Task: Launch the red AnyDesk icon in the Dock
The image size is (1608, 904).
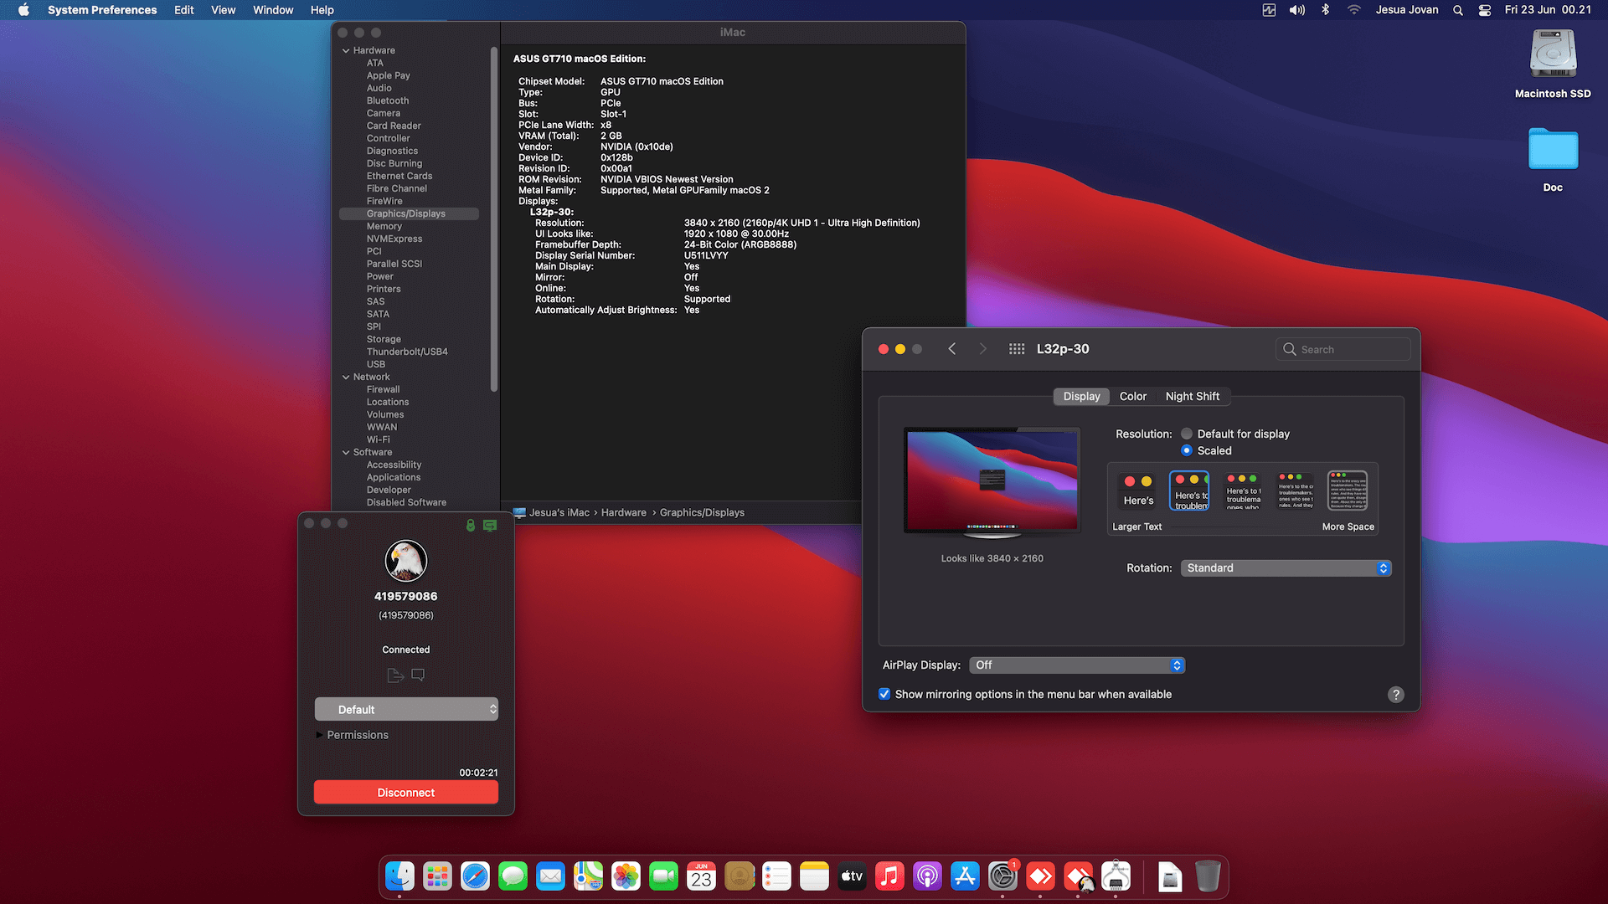Action: point(1040,876)
